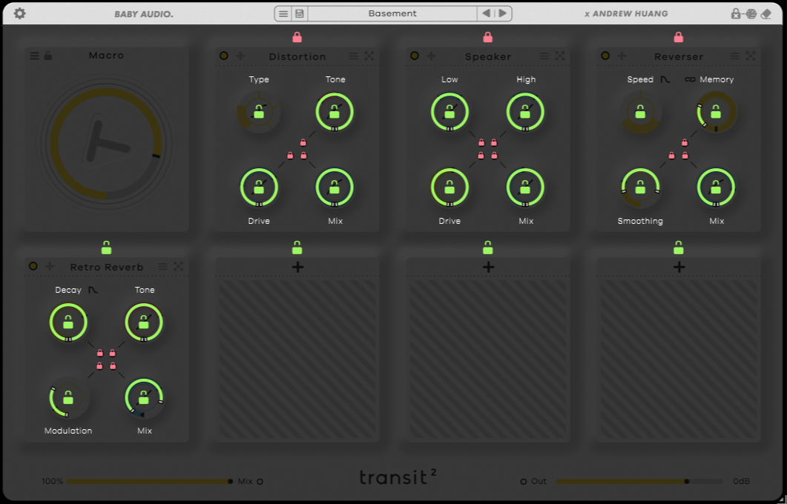
Task: Click the clear-locks padlock icon in top bar
Action: pos(735,13)
